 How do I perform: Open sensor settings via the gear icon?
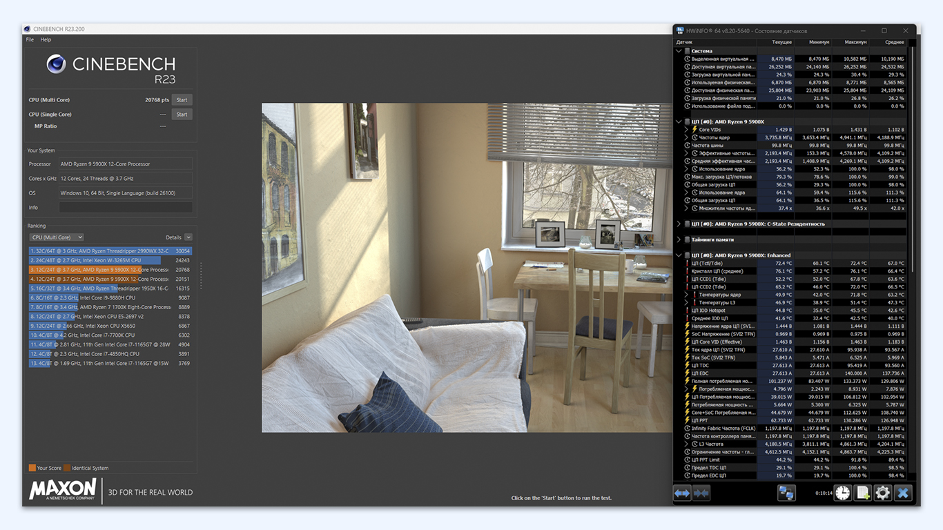coord(882,493)
